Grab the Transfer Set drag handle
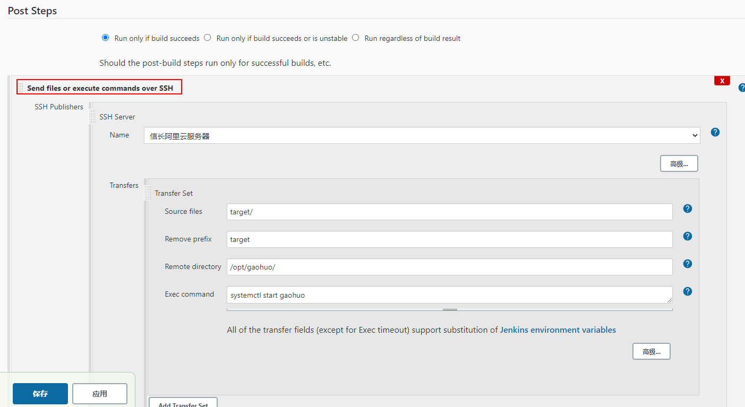Viewport: 745px width, 407px height. [x=147, y=193]
